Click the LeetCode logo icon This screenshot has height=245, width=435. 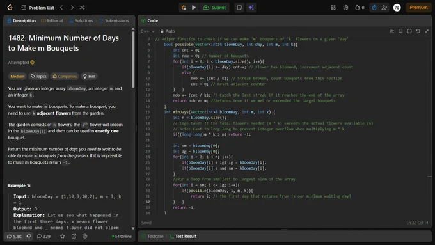(x=10, y=8)
